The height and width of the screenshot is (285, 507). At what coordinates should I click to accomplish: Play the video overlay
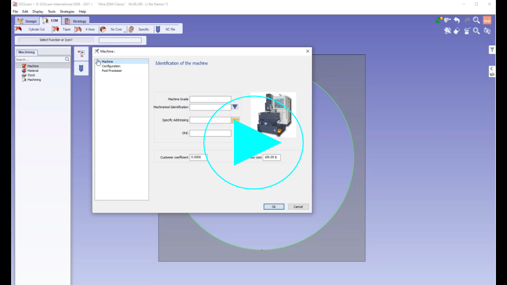click(253, 142)
